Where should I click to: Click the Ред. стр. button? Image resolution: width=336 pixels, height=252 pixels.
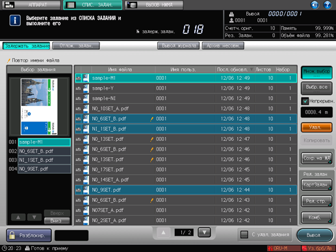pos(317,201)
